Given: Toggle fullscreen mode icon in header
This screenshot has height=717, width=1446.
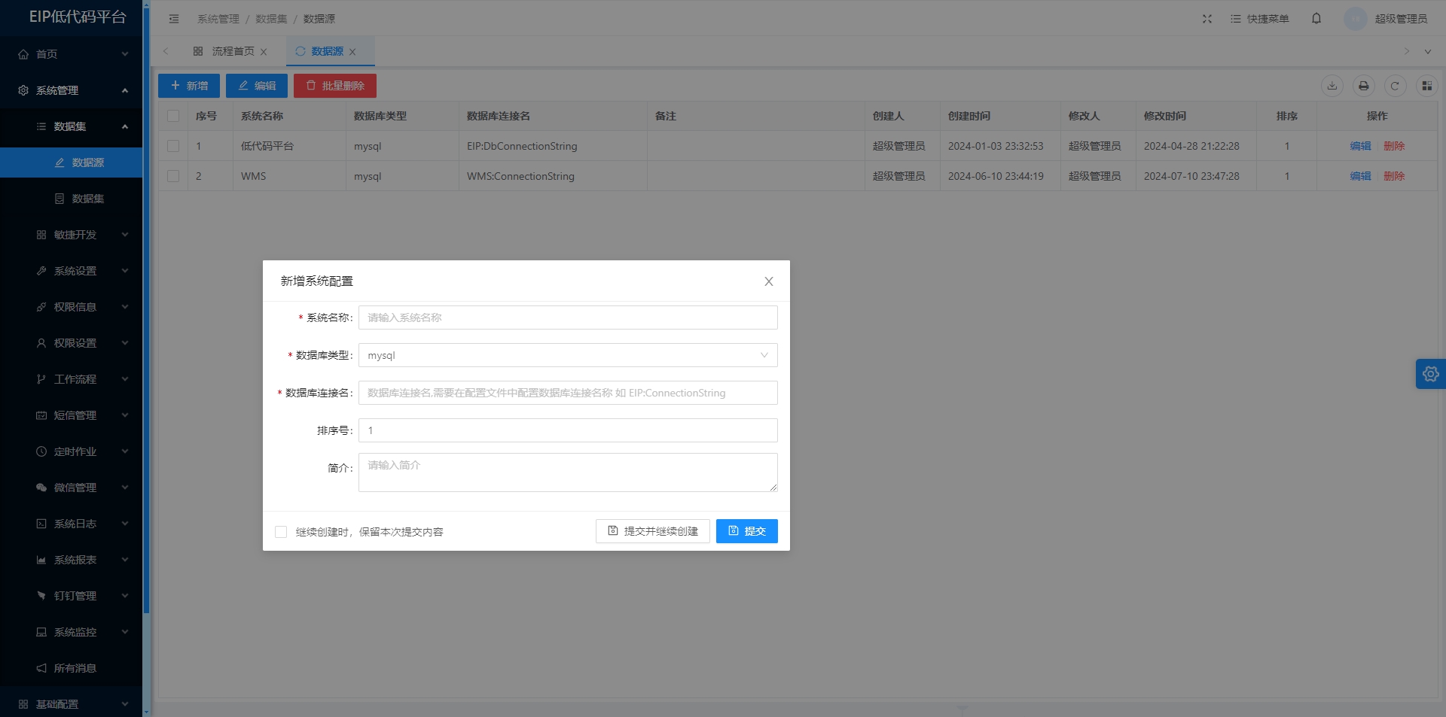Looking at the screenshot, I should pos(1207,19).
